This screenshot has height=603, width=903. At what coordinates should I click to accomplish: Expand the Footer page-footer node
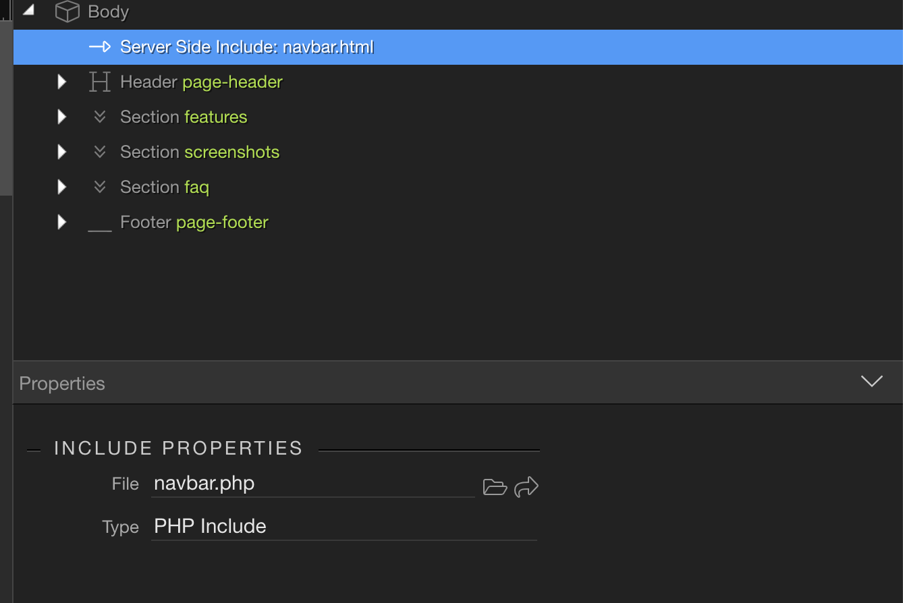click(62, 222)
